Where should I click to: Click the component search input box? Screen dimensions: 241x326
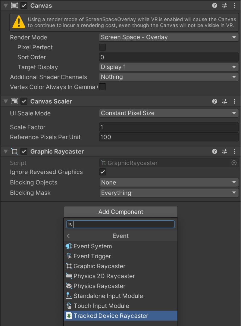point(120,224)
